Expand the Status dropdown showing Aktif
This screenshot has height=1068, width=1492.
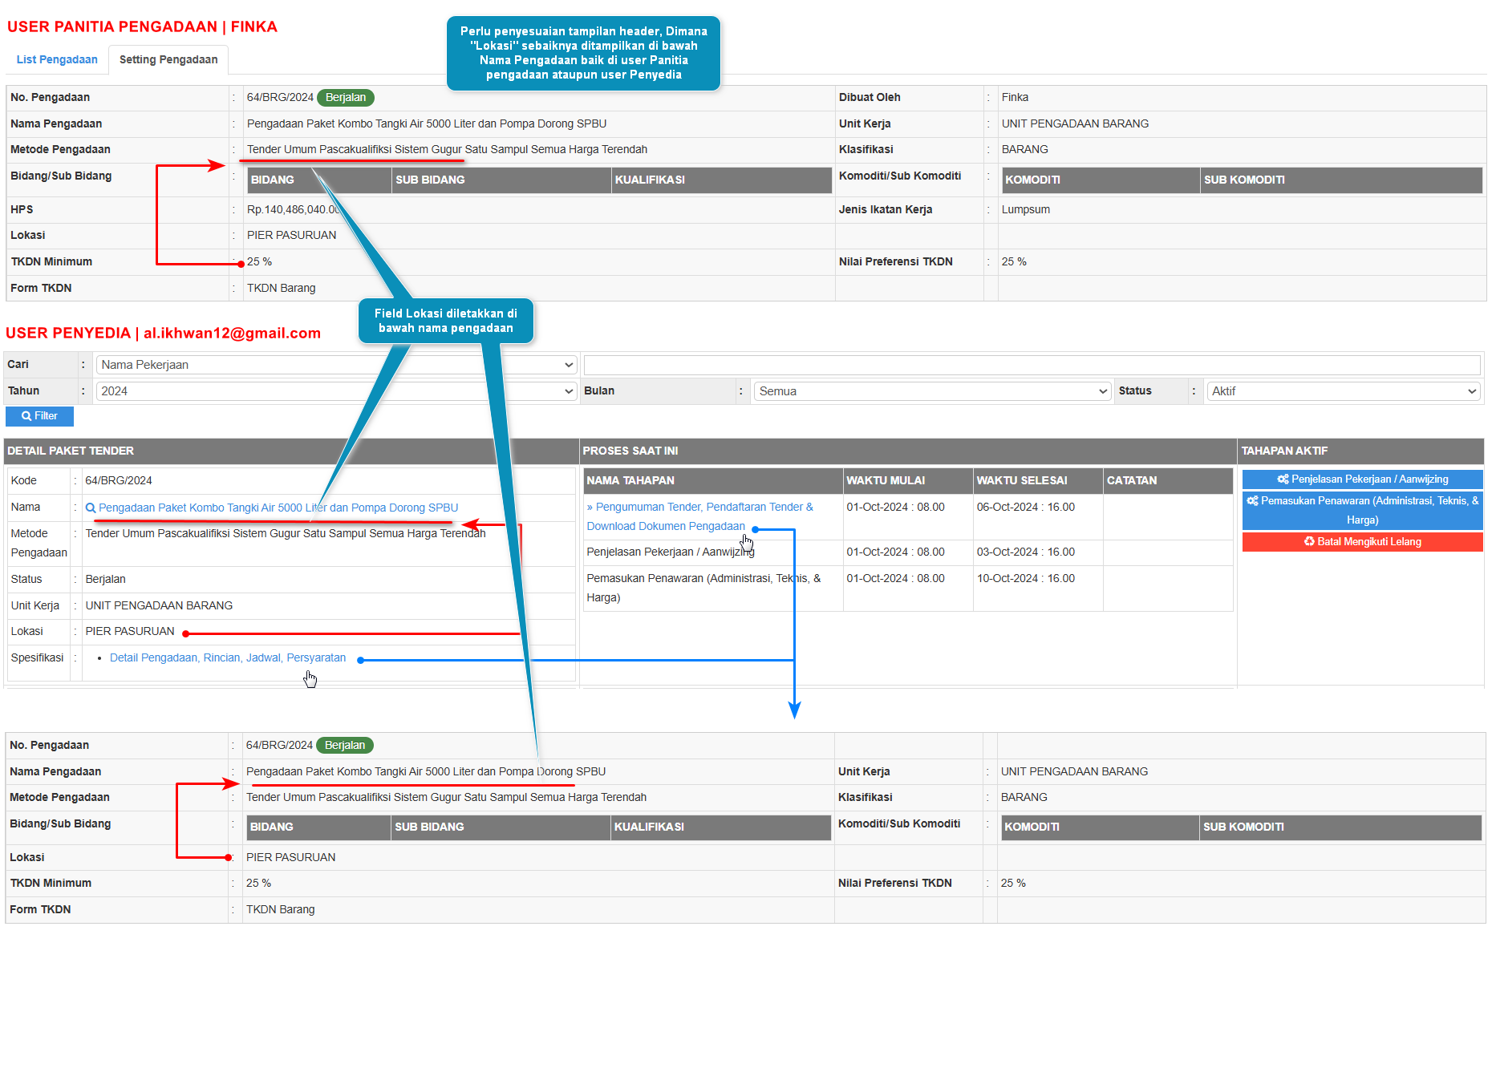pos(1343,391)
